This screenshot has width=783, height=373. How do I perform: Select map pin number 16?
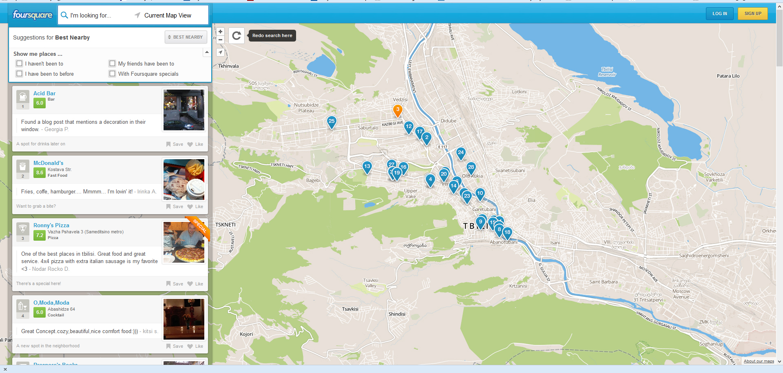pos(403,167)
